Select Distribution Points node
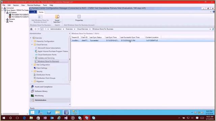Image resolution: width=216 pixels, height=121 pixels. coord(42,75)
